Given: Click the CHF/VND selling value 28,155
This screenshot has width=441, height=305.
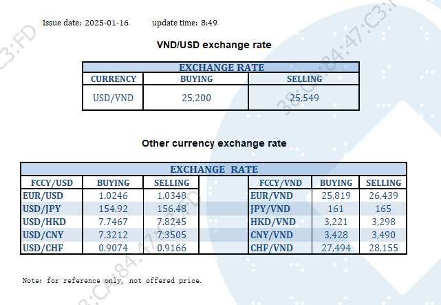Looking at the screenshot, I should click(x=383, y=248).
